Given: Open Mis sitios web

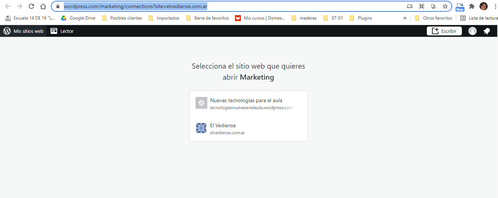Looking at the screenshot, I should coord(24,31).
